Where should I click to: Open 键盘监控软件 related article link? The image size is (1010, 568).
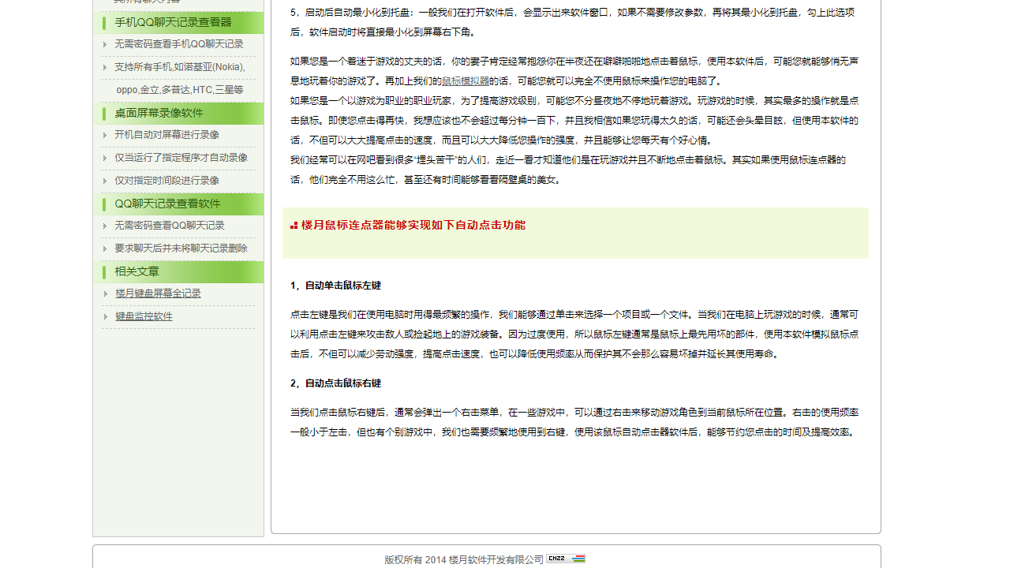click(x=144, y=316)
